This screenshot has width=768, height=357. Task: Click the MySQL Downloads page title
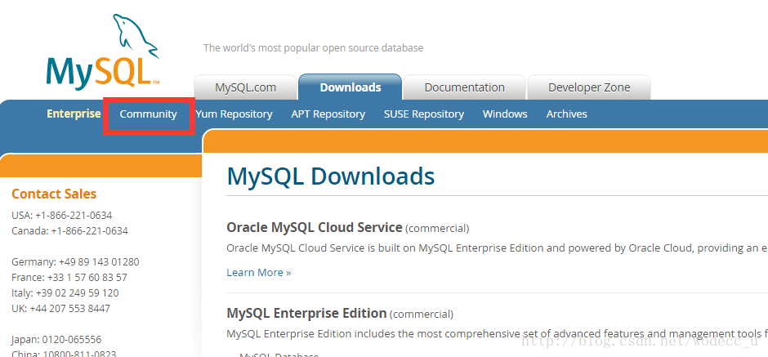click(331, 176)
